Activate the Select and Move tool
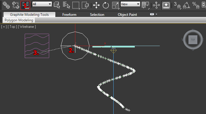Image resolution: width=206 pixels, height=114 pixels. coord(96,5)
